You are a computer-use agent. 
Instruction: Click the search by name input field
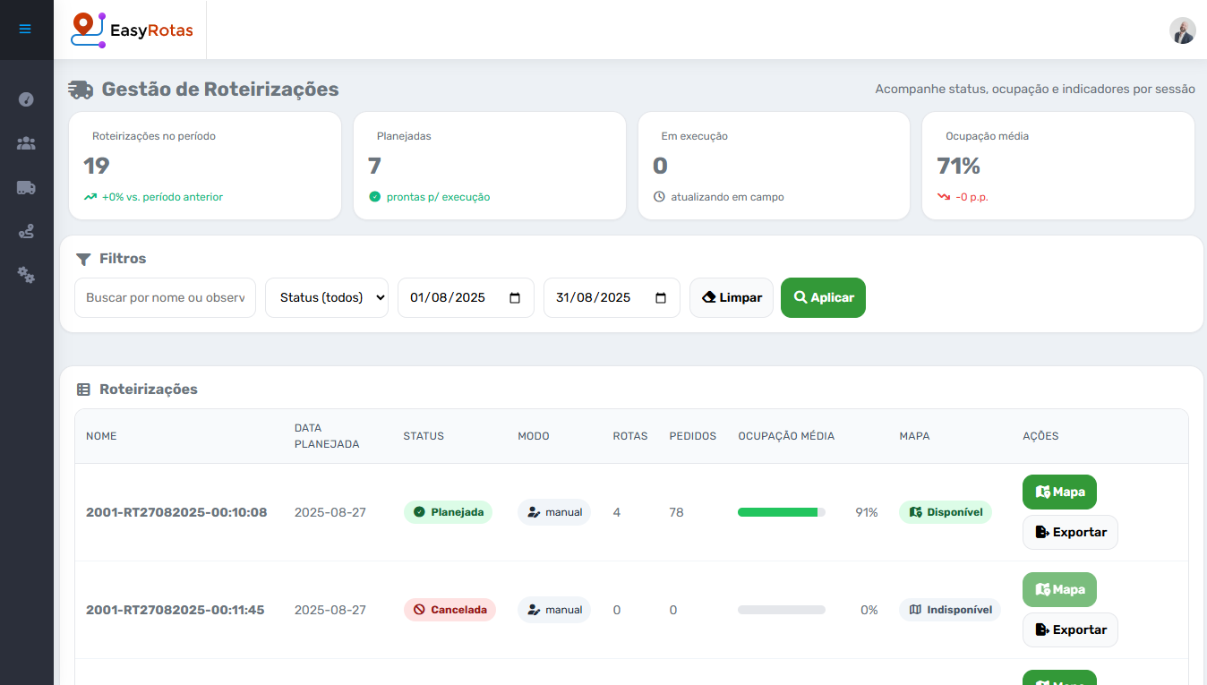pos(165,298)
